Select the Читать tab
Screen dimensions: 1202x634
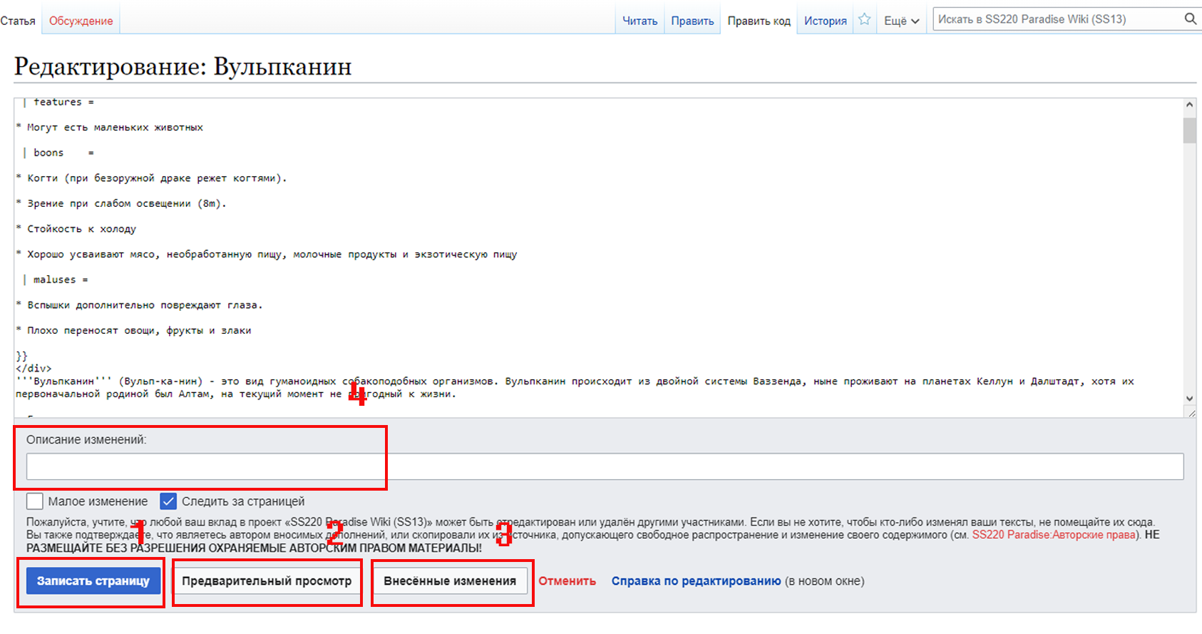(x=639, y=21)
